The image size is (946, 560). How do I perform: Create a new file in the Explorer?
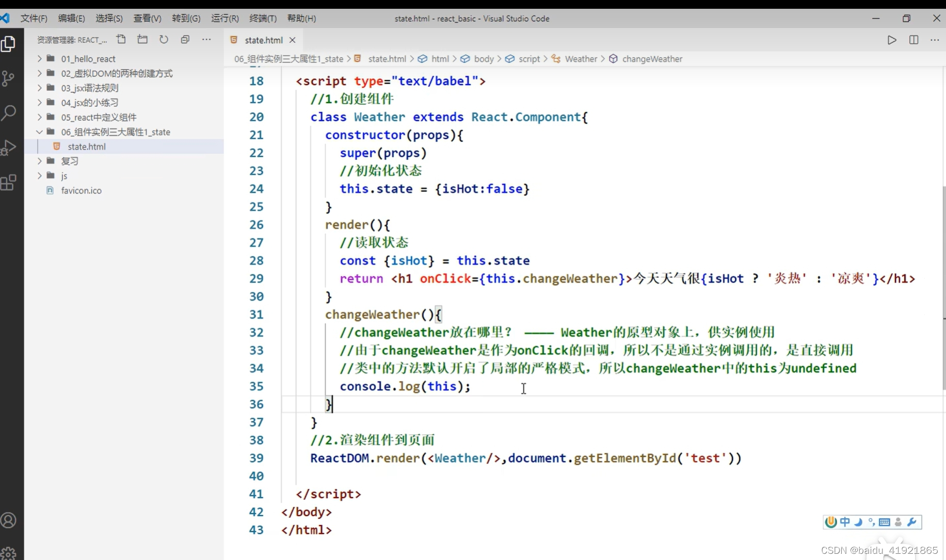[x=121, y=39]
